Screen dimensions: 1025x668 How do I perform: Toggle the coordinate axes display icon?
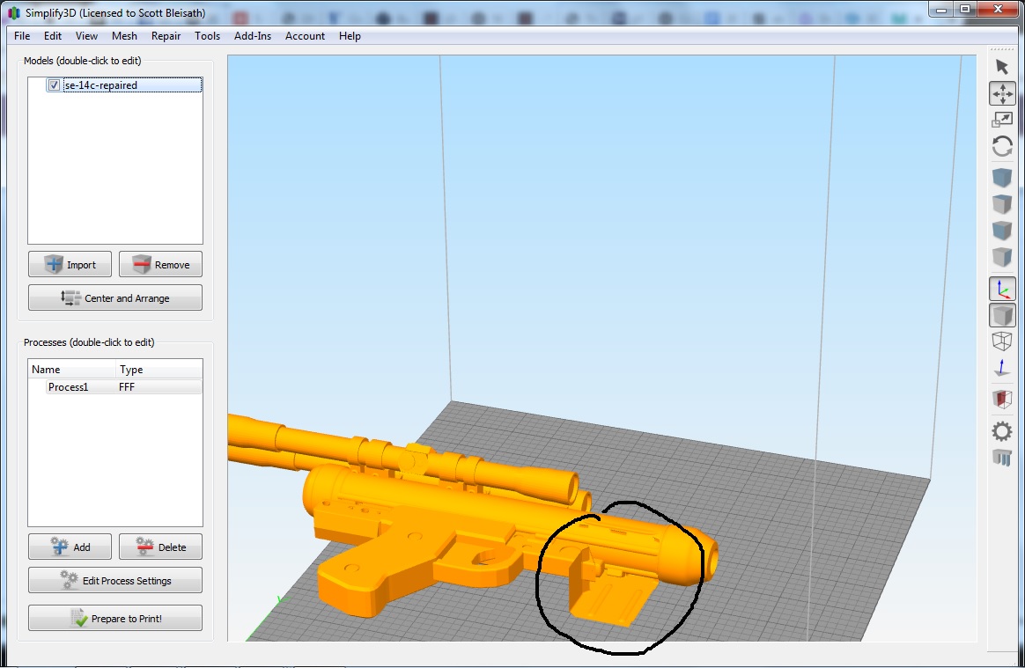click(x=1002, y=288)
